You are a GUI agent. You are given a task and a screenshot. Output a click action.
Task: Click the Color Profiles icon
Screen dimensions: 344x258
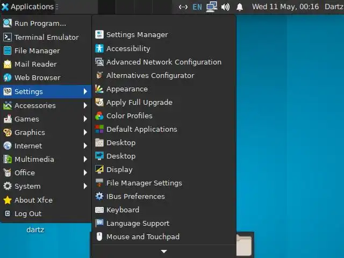coord(99,116)
